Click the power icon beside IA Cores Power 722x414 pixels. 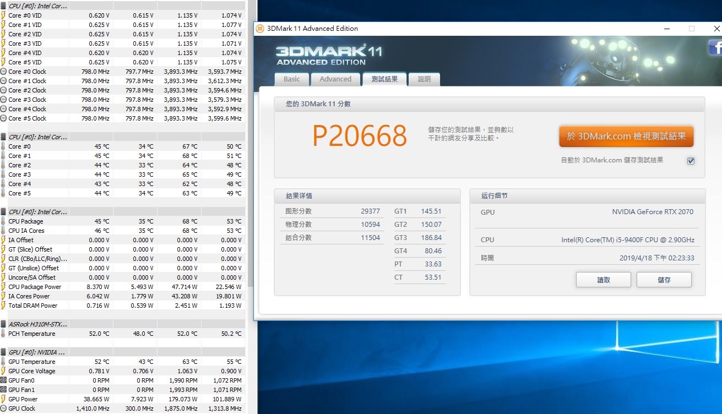(3, 296)
